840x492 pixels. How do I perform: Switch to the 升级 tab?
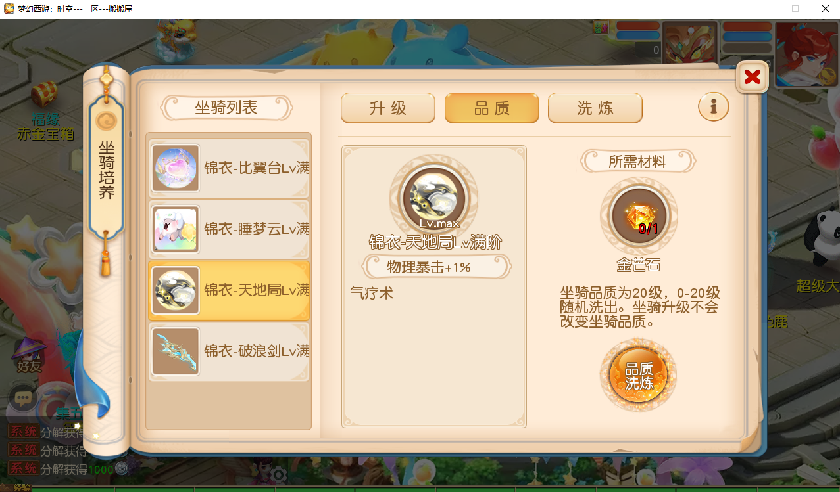[x=388, y=108]
